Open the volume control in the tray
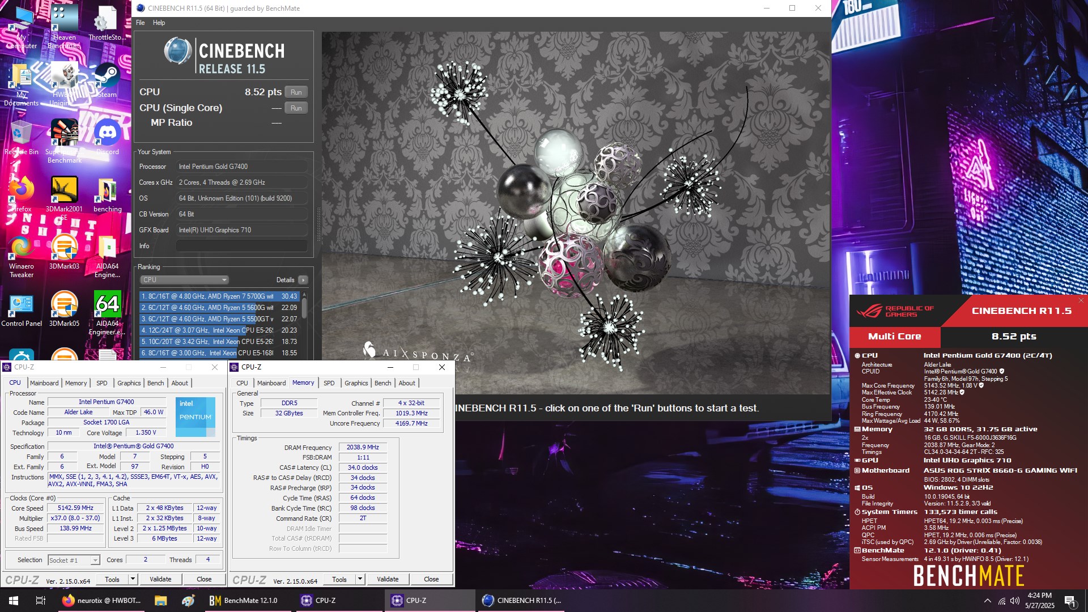The image size is (1088, 612). click(1014, 601)
